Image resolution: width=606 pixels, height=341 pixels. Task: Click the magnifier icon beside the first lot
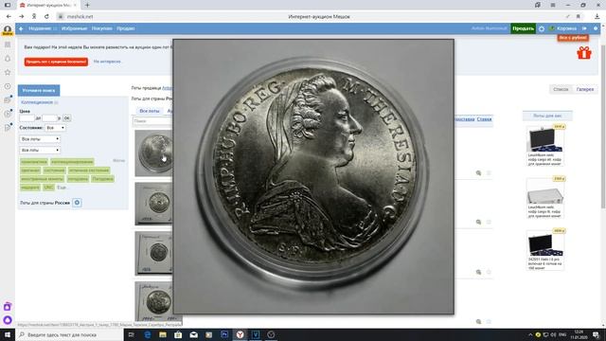[478, 173]
